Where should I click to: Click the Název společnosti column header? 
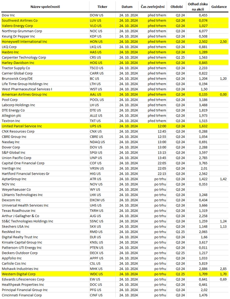(45, 7)
